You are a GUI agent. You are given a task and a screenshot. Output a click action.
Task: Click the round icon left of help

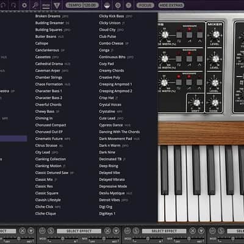coord(118,5)
